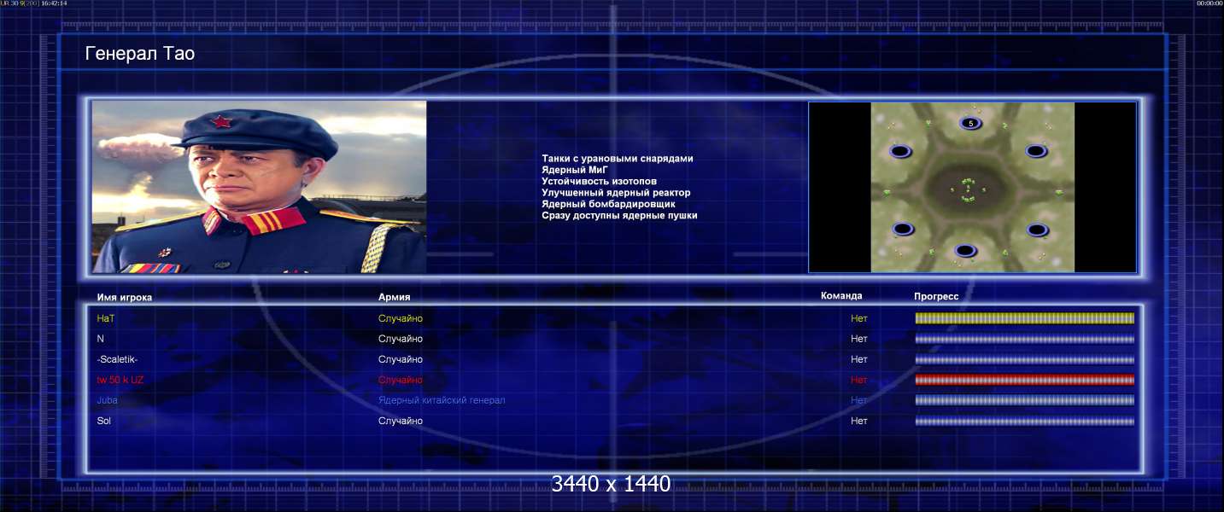Click "Сразу доступны ядерные пушки" line
Viewport: 1224px width, 512px height.
pos(619,215)
